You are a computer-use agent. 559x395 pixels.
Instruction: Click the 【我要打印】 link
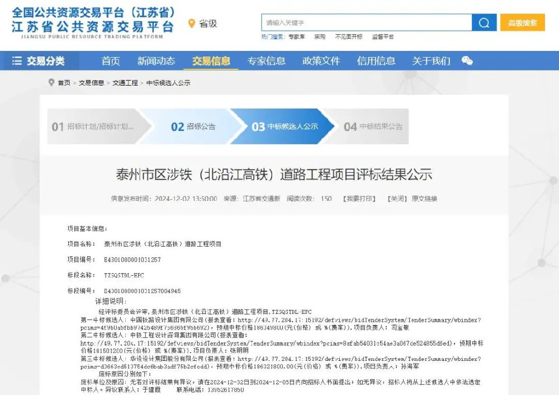359,199
